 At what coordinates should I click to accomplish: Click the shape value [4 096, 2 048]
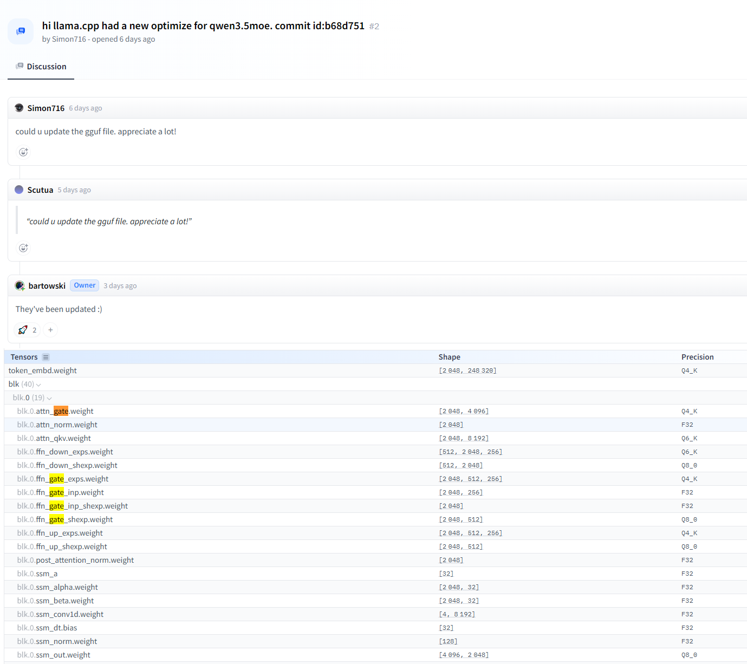464,655
